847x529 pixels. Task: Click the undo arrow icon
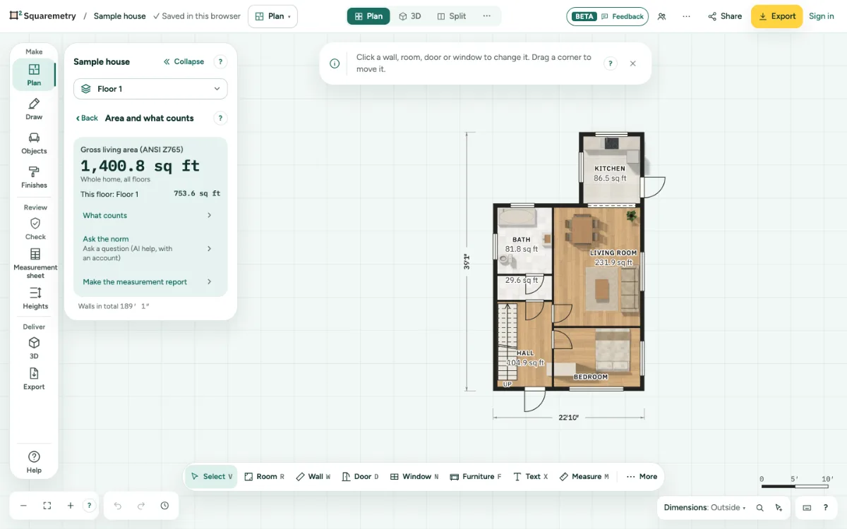118,506
